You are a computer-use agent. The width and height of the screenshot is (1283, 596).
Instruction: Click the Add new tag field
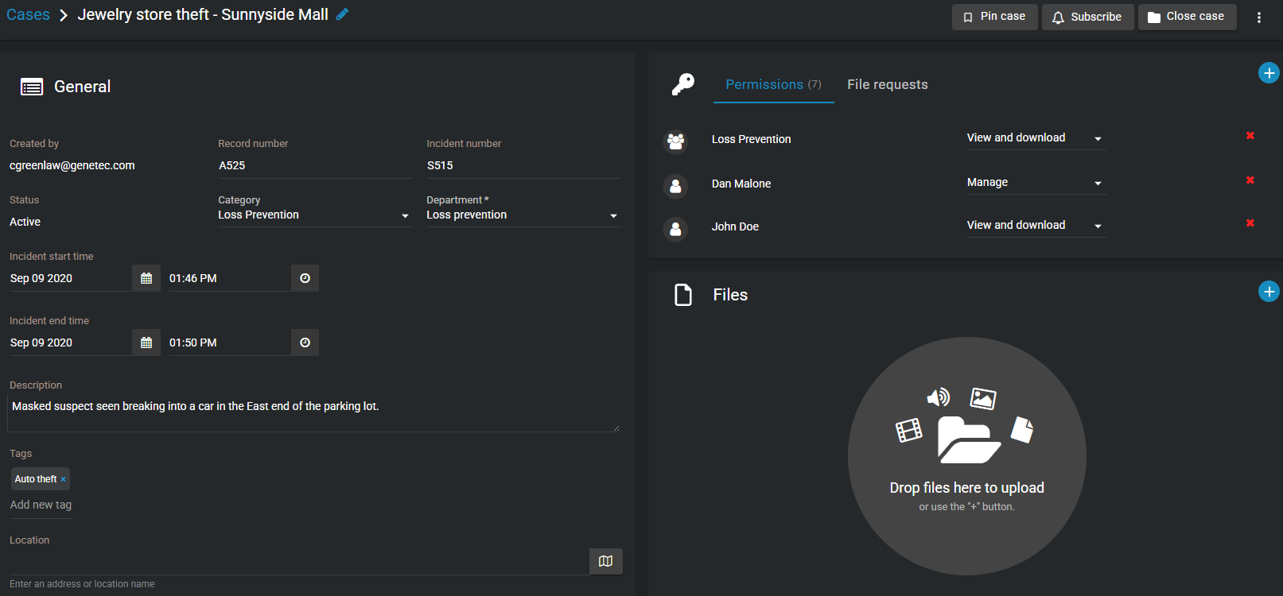[x=41, y=505]
